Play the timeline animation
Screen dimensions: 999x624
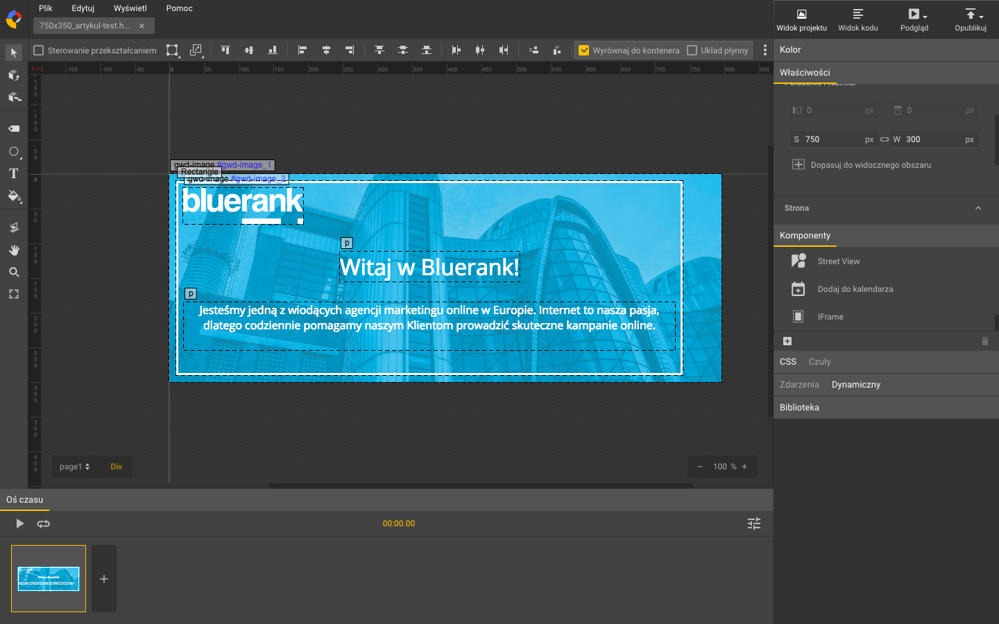click(x=19, y=523)
